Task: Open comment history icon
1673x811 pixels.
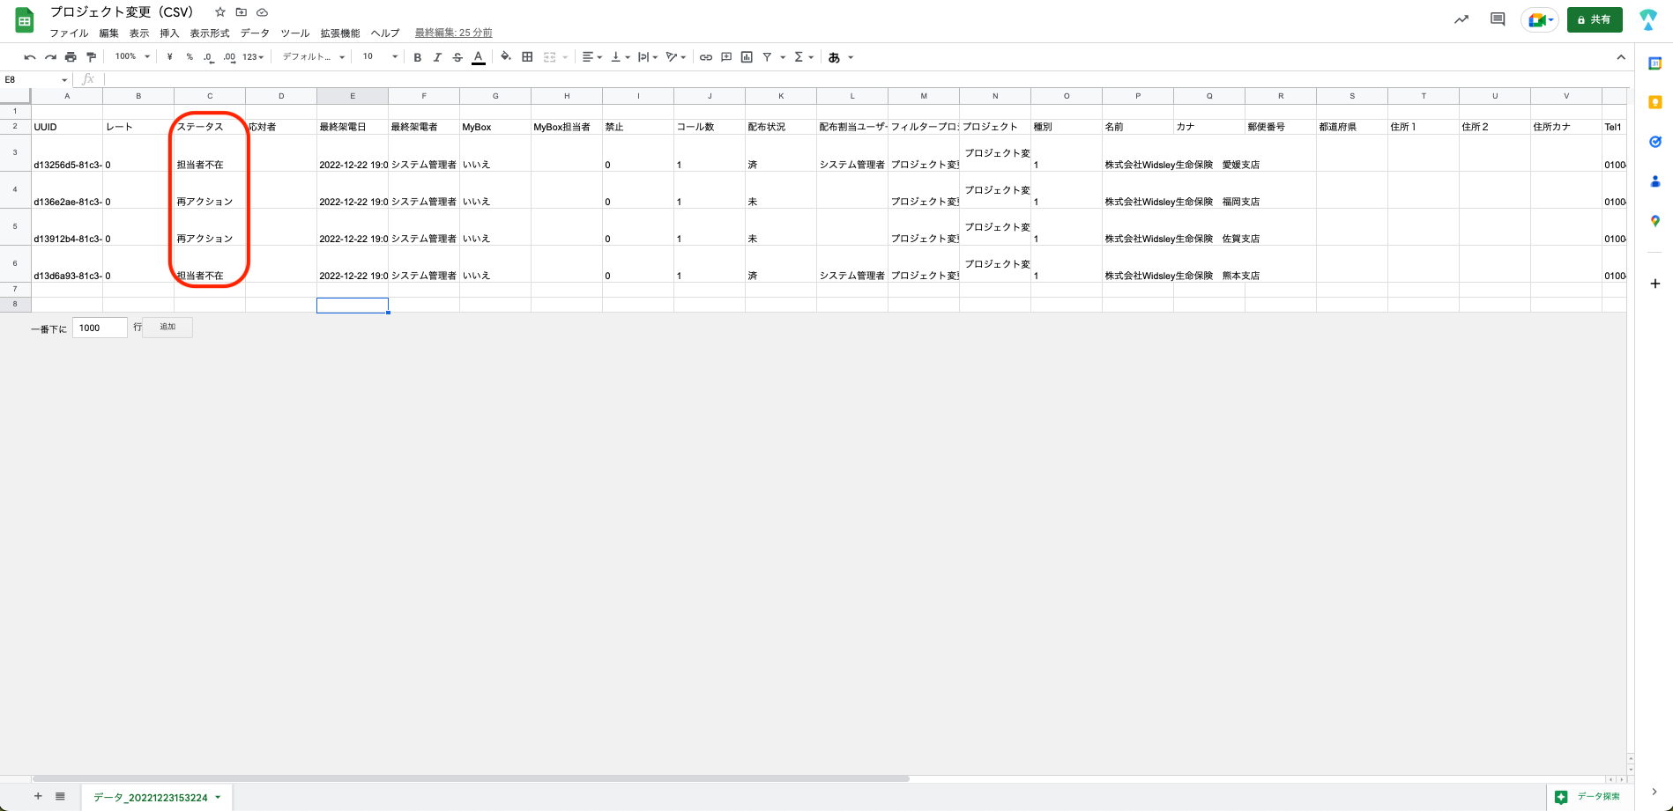Action: [1497, 19]
